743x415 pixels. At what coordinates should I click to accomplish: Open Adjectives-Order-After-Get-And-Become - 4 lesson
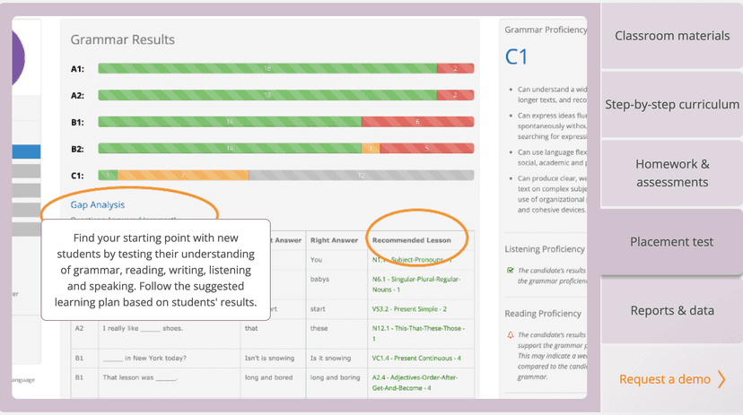[418, 383]
